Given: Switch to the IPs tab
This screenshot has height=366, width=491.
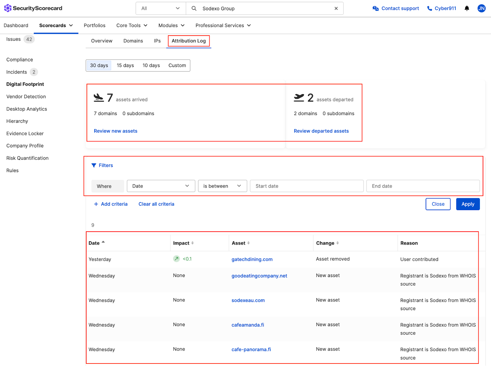Looking at the screenshot, I should coord(157,41).
